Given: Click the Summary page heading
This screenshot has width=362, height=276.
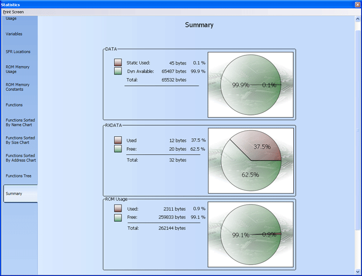Looking at the screenshot, I should 199,25.
